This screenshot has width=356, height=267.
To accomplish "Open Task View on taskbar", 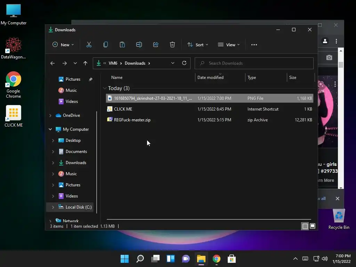I will pos(155,259).
